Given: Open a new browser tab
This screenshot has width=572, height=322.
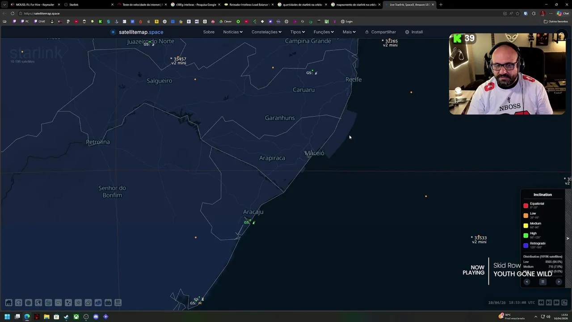Looking at the screenshot, I should point(441,4).
